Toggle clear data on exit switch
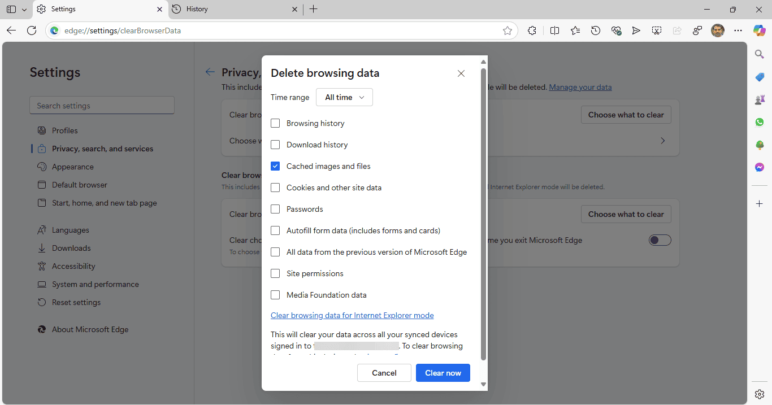Image resolution: width=772 pixels, height=405 pixels. pyautogui.click(x=660, y=240)
